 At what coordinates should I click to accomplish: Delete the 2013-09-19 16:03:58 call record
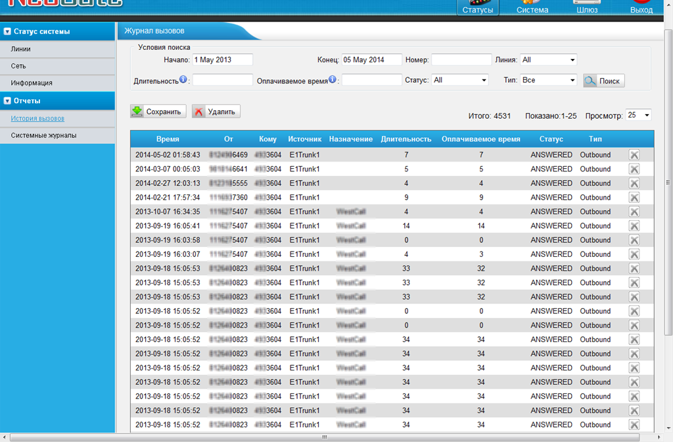pyautogui.click(x=634, y=240)
